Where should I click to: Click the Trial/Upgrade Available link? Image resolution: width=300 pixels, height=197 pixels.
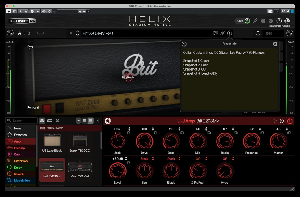(x=279, y=26)
